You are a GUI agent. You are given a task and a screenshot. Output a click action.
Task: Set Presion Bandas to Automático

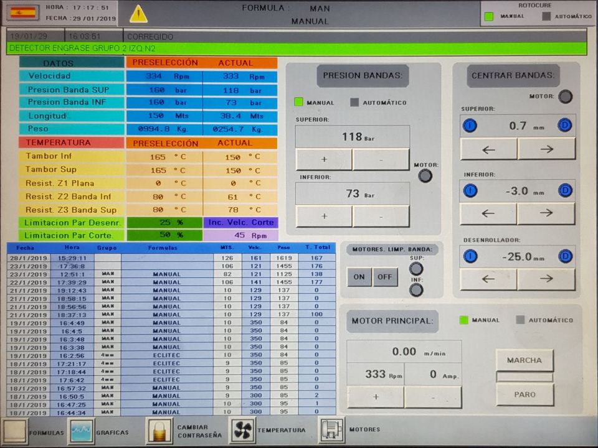pyautogui.click(x=354, y=102)
